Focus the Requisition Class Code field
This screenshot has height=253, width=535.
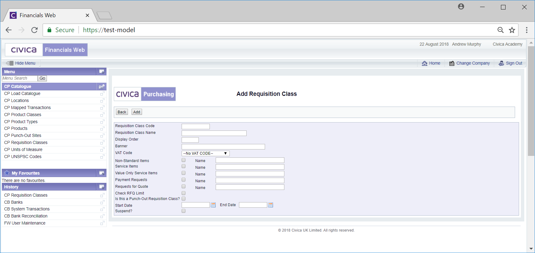click(196, 126)
